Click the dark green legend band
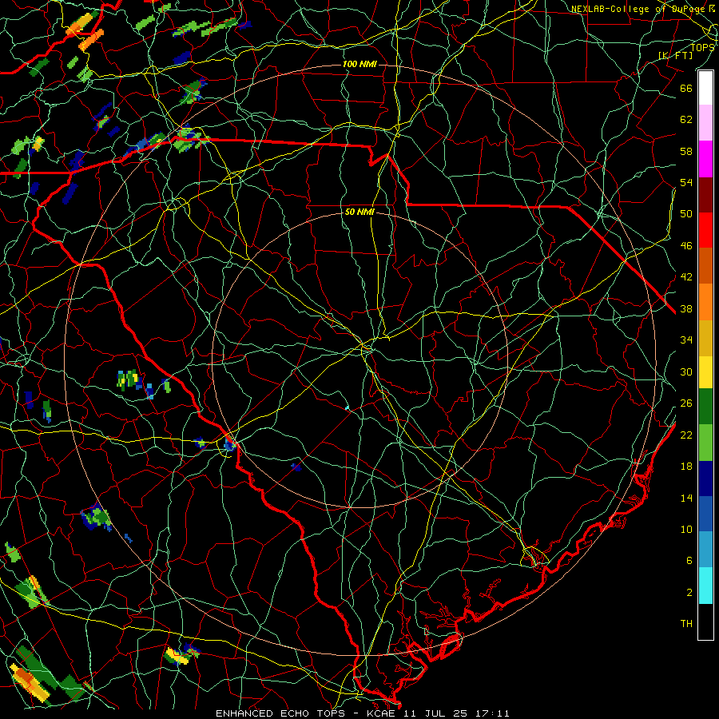Viewport: 719px width, 719px height. [x=705, y=407]
